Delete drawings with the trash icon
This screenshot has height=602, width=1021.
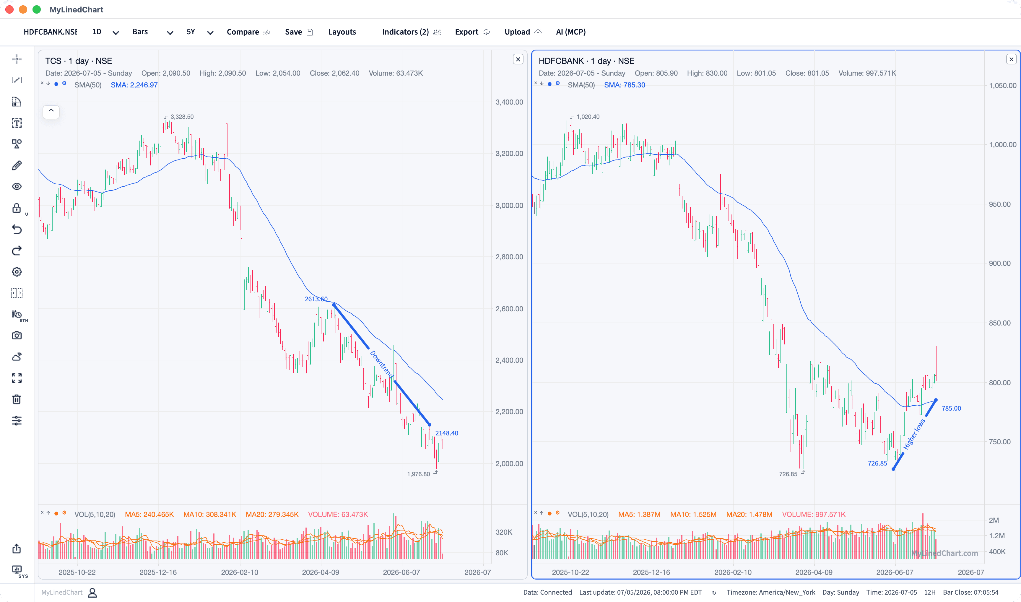coord(17,399)
